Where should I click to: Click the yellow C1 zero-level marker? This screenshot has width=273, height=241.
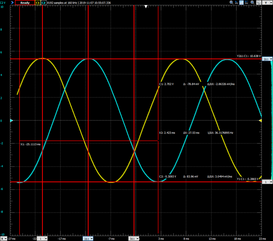tap(260, 121)
